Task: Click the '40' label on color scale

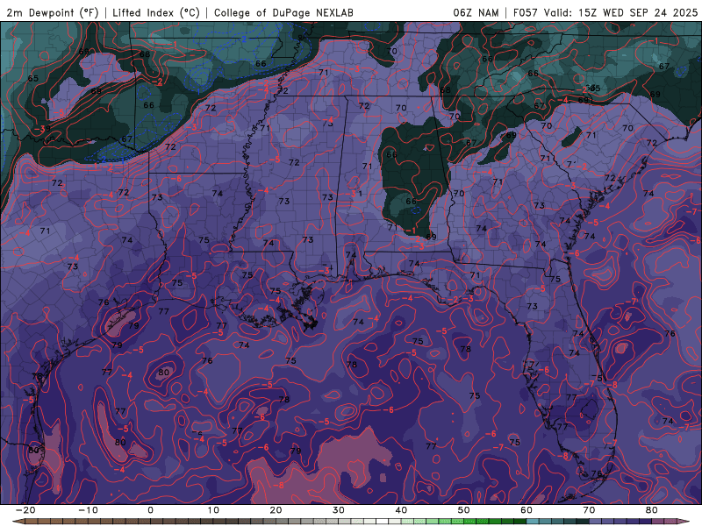Action: tap(401, 510)
